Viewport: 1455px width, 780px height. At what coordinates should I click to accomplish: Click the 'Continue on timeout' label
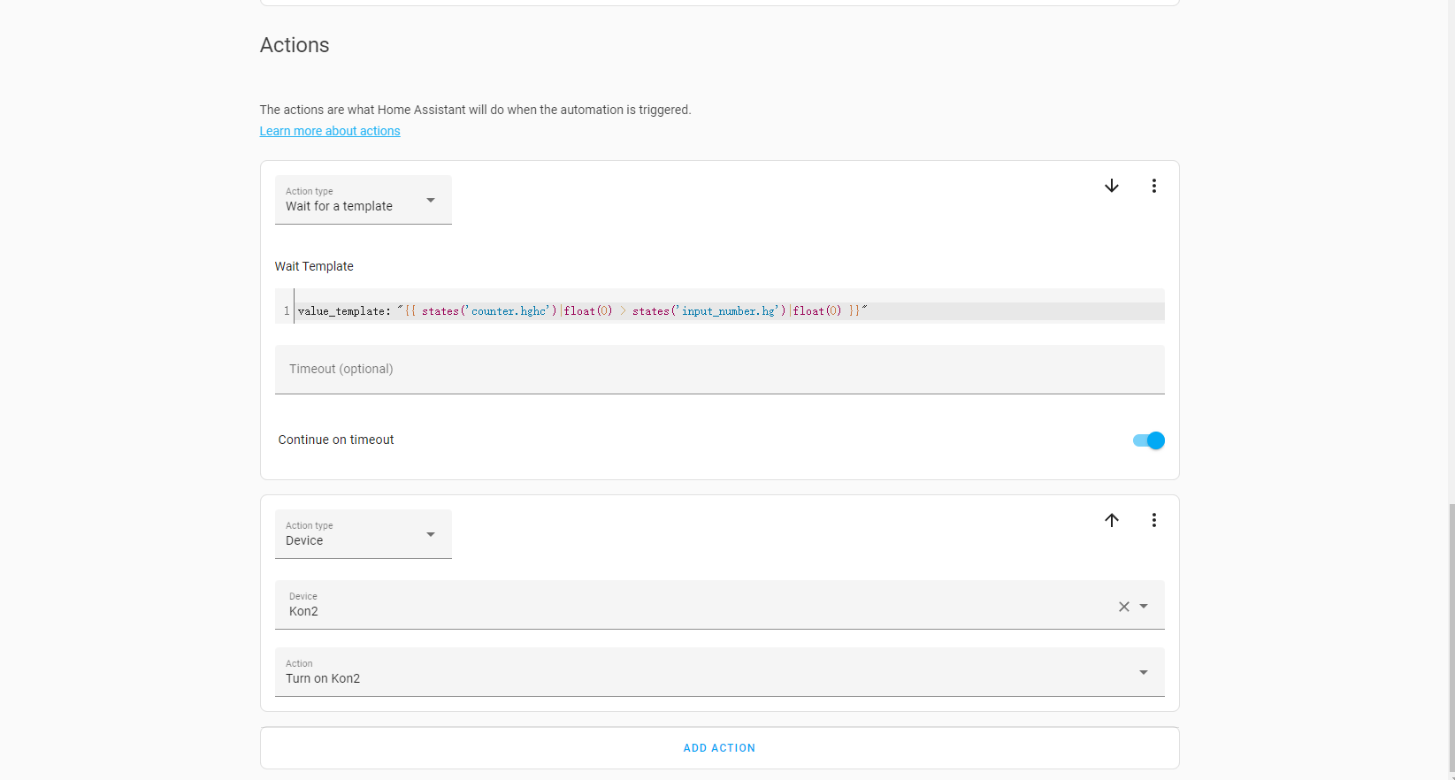pos(336,440)
